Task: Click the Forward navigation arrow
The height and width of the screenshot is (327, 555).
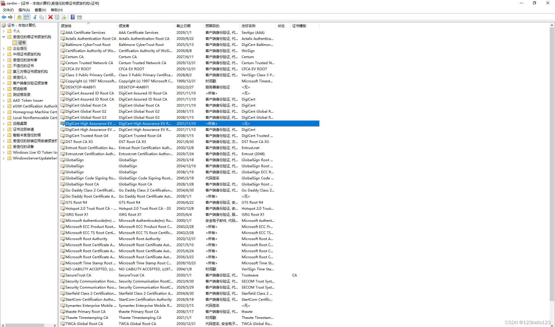Action: 10,17
